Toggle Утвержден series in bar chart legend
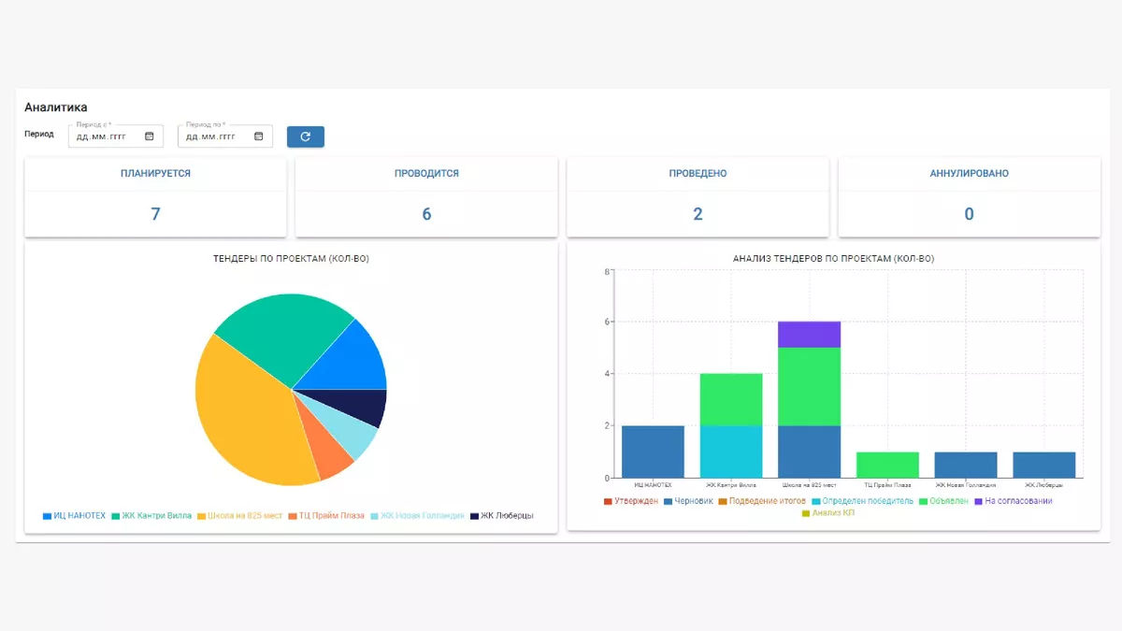Screen dimensions: 1122x631 (x=631, y=501)
